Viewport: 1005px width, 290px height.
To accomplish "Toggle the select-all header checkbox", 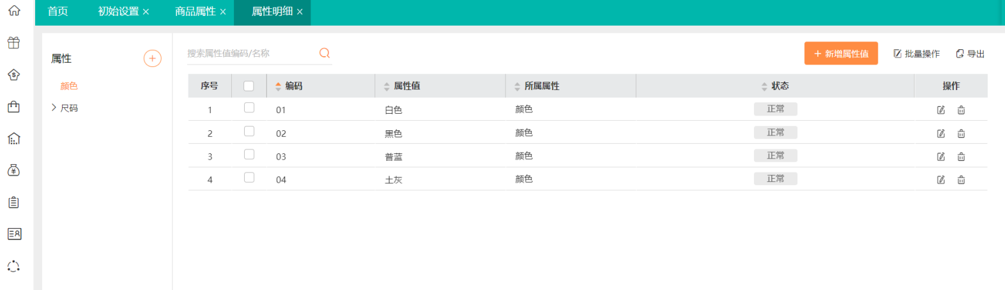I will click(249, 86).
